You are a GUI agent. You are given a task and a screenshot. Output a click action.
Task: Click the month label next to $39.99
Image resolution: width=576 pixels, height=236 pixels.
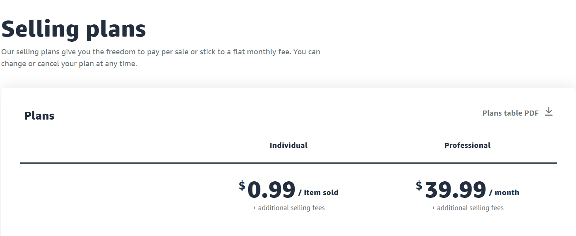(507, 192)
